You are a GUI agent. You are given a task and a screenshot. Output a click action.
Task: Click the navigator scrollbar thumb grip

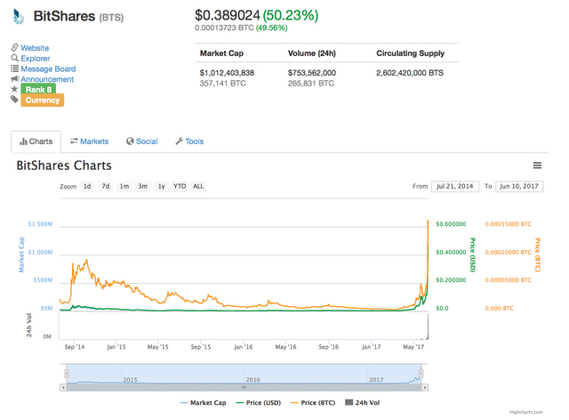244,388
